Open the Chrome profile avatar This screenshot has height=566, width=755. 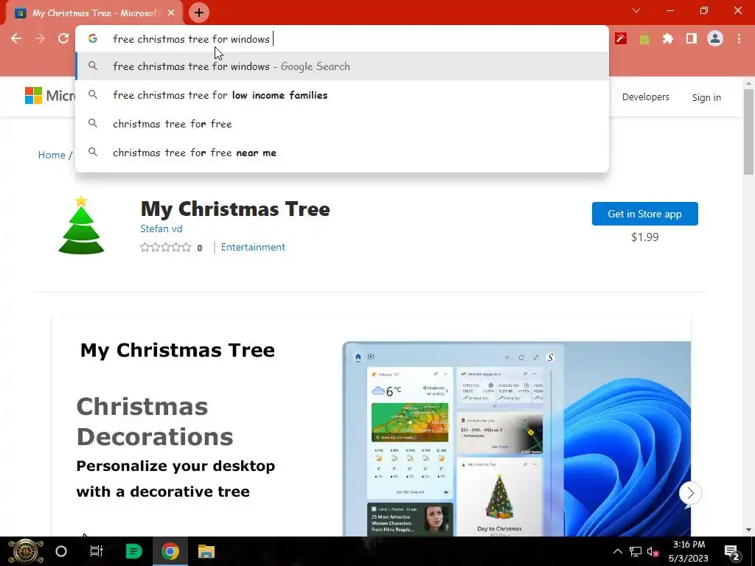(x=715, y=38)
